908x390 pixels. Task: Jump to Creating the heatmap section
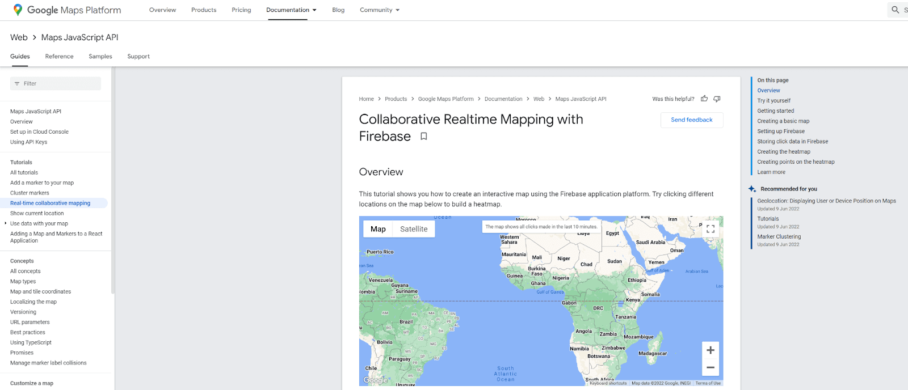784,152
